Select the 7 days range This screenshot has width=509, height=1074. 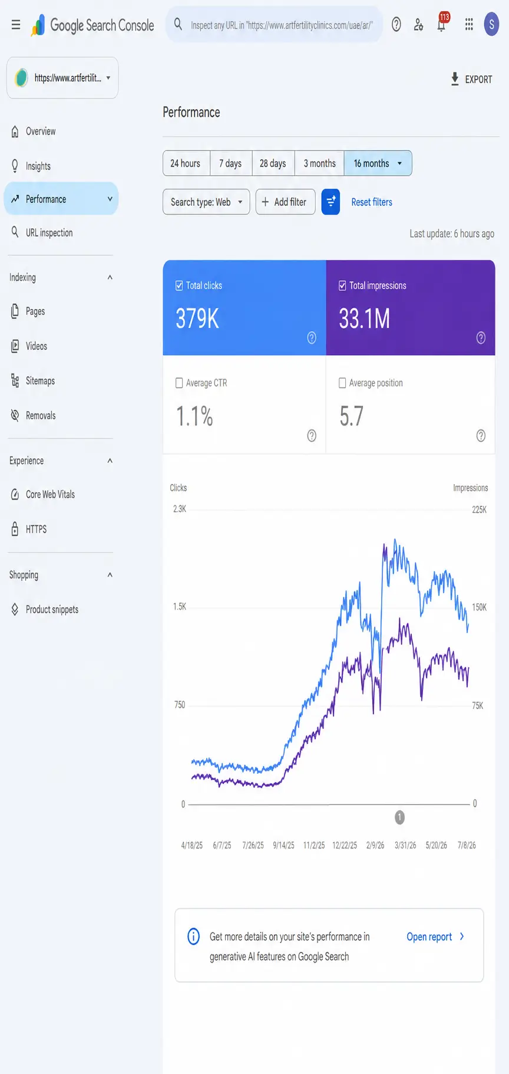231,163
